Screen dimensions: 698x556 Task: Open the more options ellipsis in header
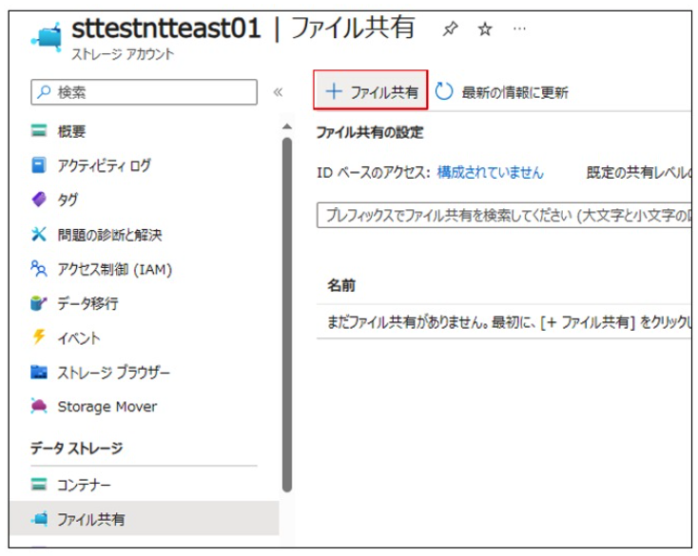(518, 29)
